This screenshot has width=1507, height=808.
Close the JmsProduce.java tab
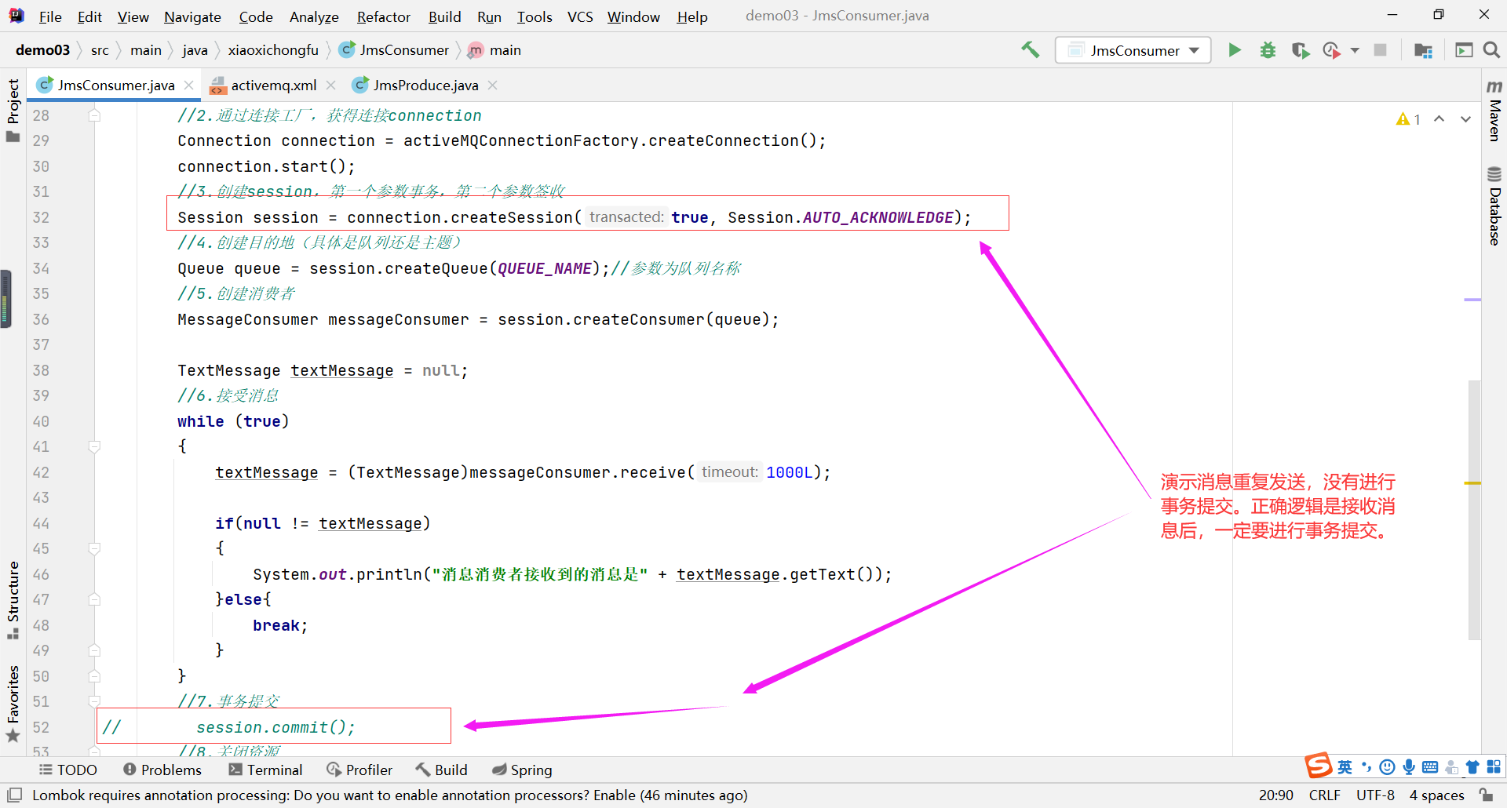click(492, 85)
